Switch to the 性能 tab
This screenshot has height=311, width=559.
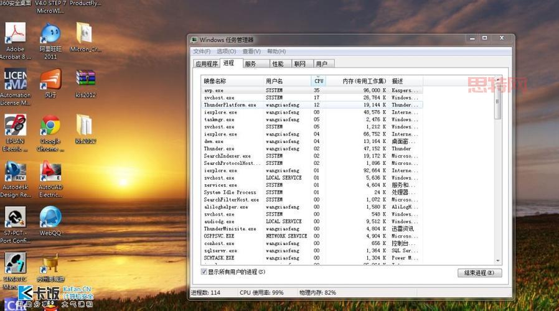pos(278,63)
